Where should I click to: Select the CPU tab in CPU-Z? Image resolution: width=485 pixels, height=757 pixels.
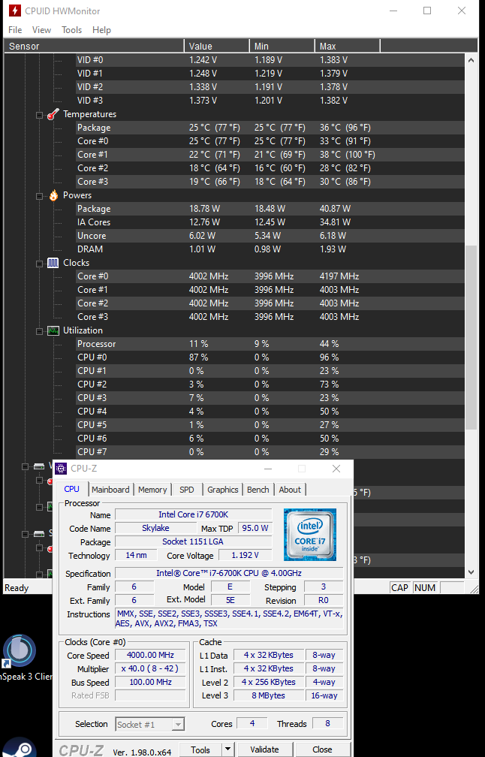[72, 489]
